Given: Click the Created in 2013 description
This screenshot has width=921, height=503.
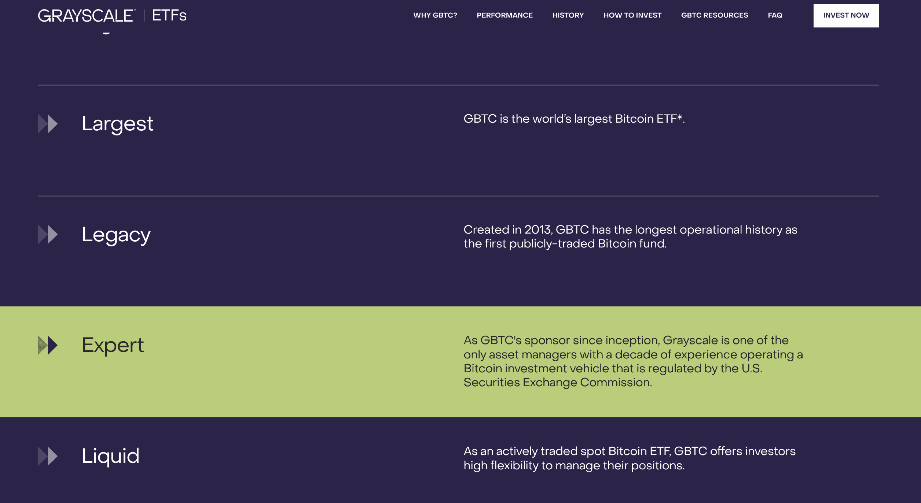Looking at the screenshot, I should (630, 236).
